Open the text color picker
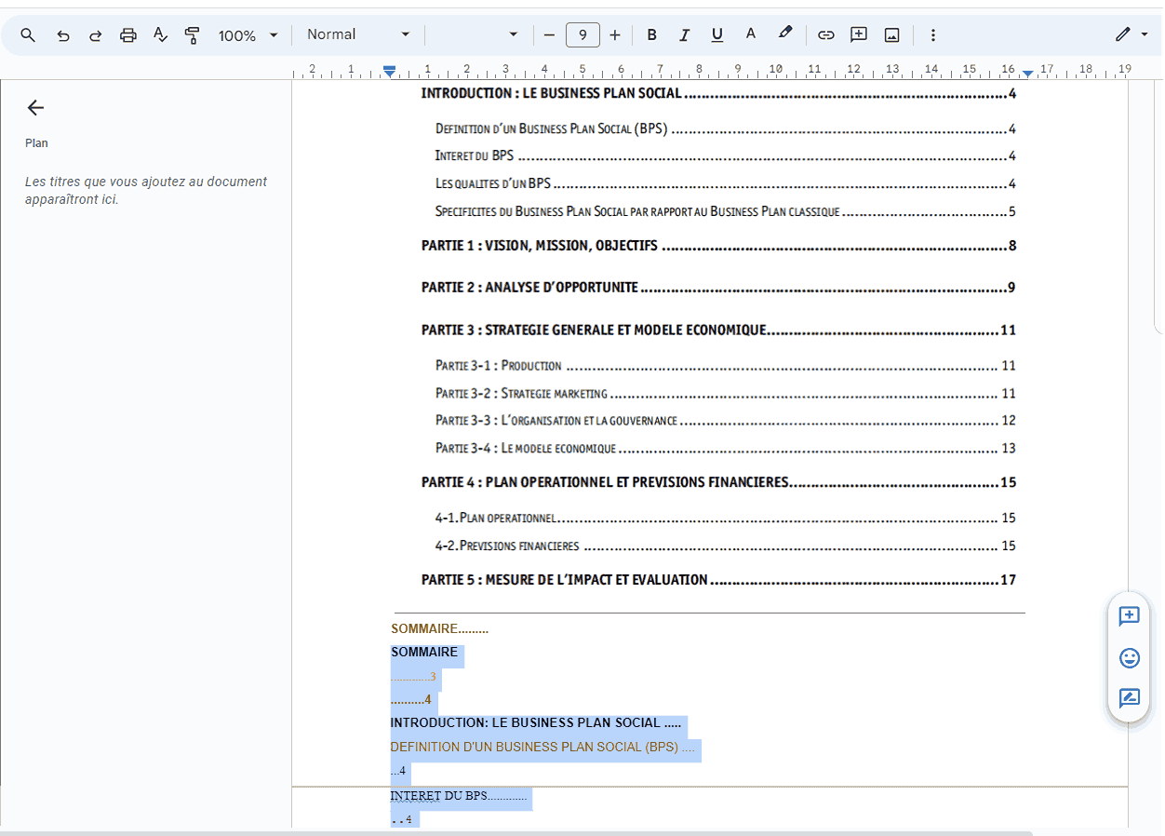Screen dimensions: 1165x836 click(x=750, y=34)
